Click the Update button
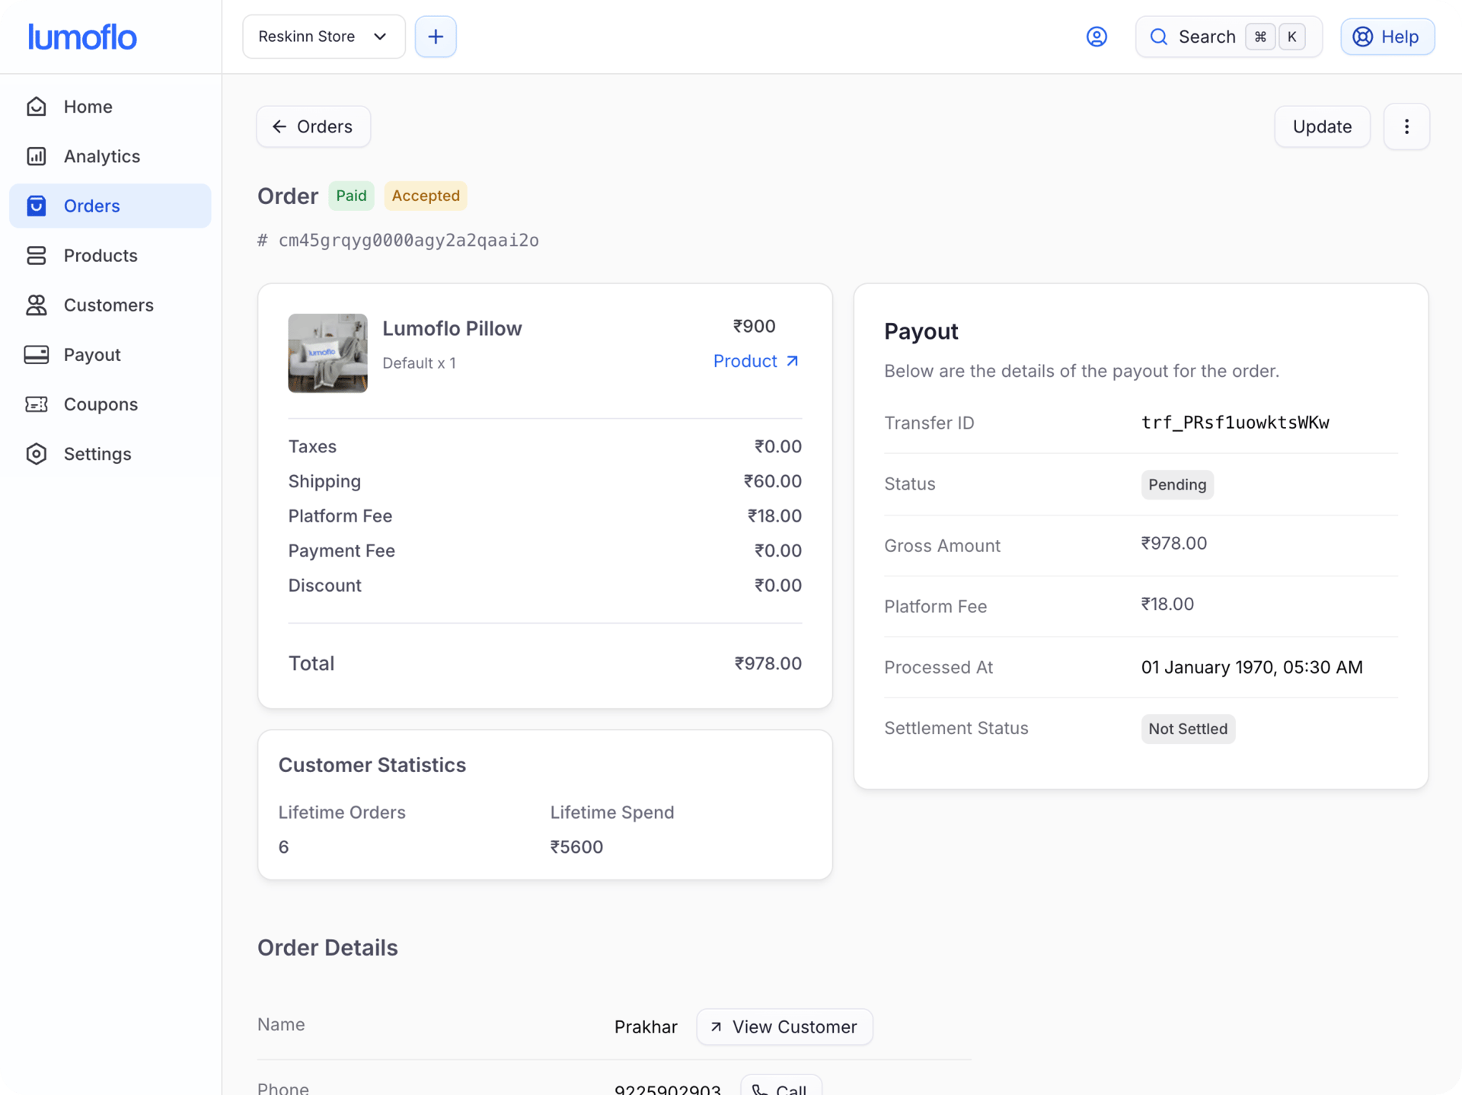The image size is (1462, 1095). click(x=1321, y=126)
